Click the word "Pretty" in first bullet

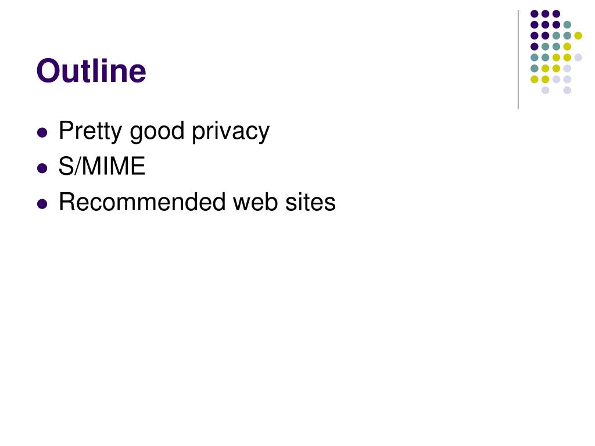(x=90, y=131)
